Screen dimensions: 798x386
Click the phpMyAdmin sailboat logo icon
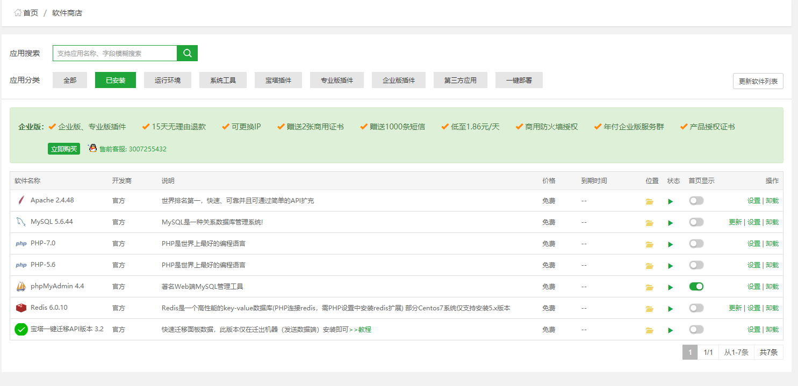21,287
